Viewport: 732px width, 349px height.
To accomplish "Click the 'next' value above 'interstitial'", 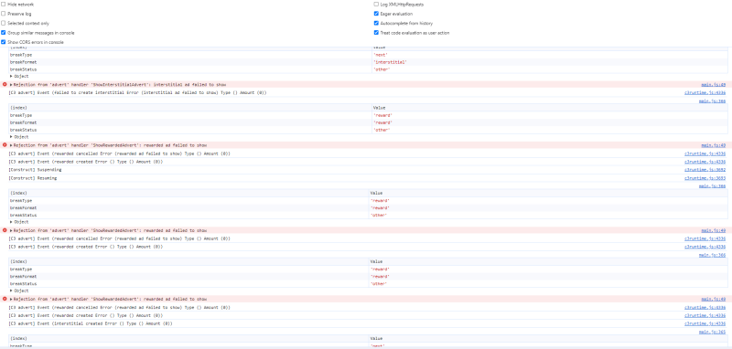I will [x=381, y=55].
